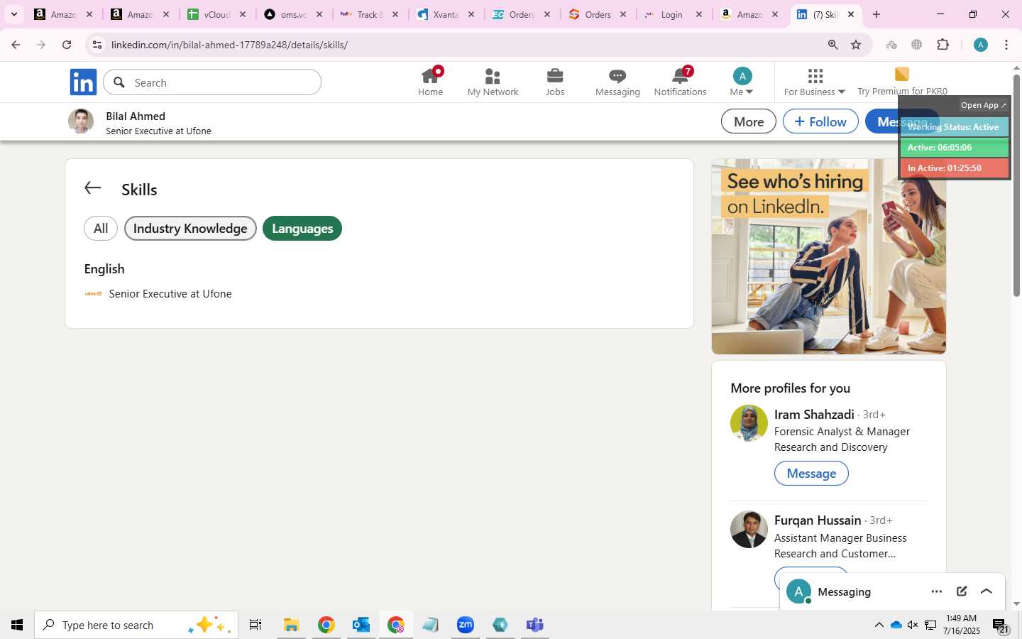Open Bilal Ahmed's profile photo
This screenshot has height=639, width=1022.
tap(81, 121)
